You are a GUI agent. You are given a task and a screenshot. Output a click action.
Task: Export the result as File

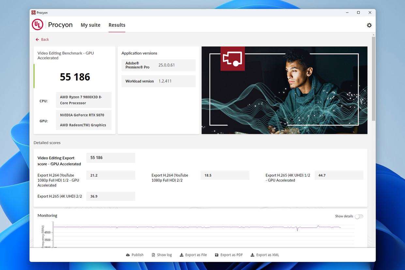point(193,255)
